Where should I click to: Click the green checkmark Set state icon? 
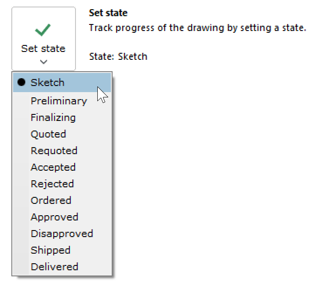coord(43,30)
